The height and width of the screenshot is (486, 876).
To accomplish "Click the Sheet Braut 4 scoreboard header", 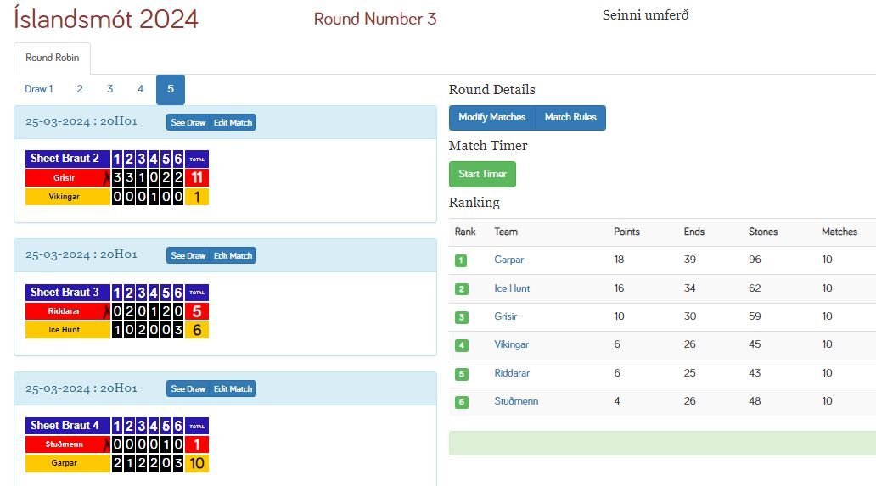I will (68, 426).
